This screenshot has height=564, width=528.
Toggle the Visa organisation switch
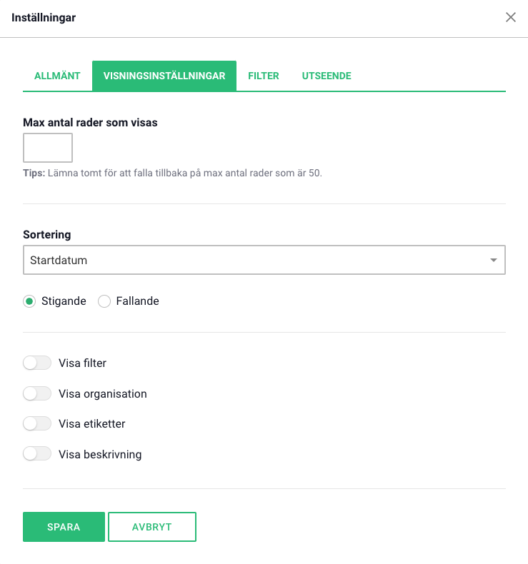(37, 393)
